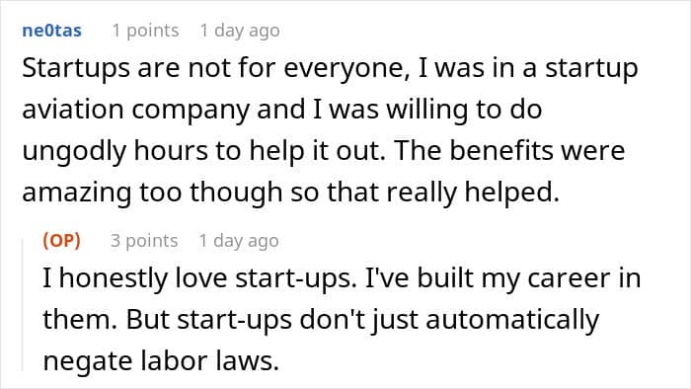Click the orange (OP) author label
Screen dimensions: 691x389
point(61,241)
